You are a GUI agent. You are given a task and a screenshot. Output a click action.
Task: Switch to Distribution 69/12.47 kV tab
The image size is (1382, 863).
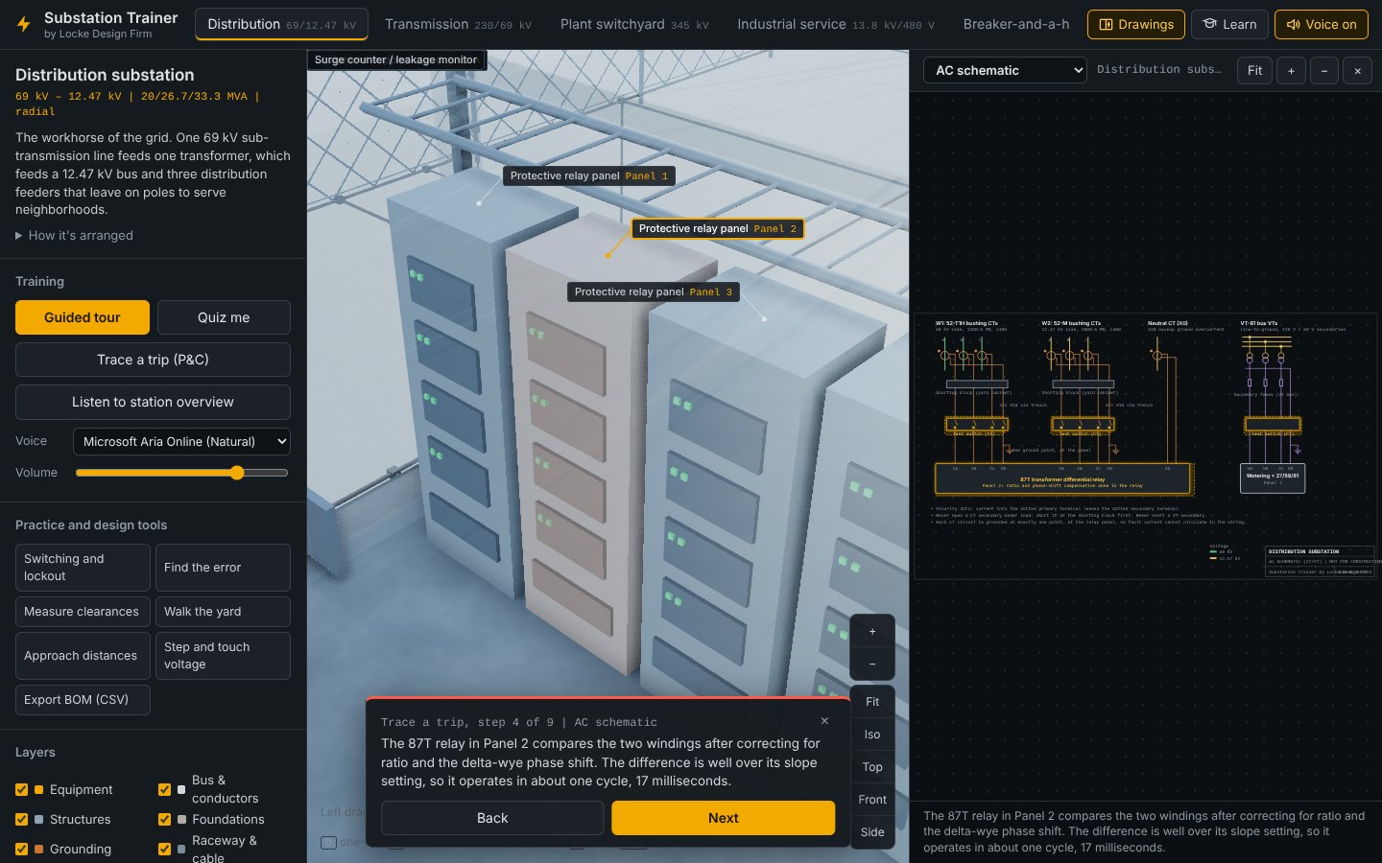click(x=281, y=25)
